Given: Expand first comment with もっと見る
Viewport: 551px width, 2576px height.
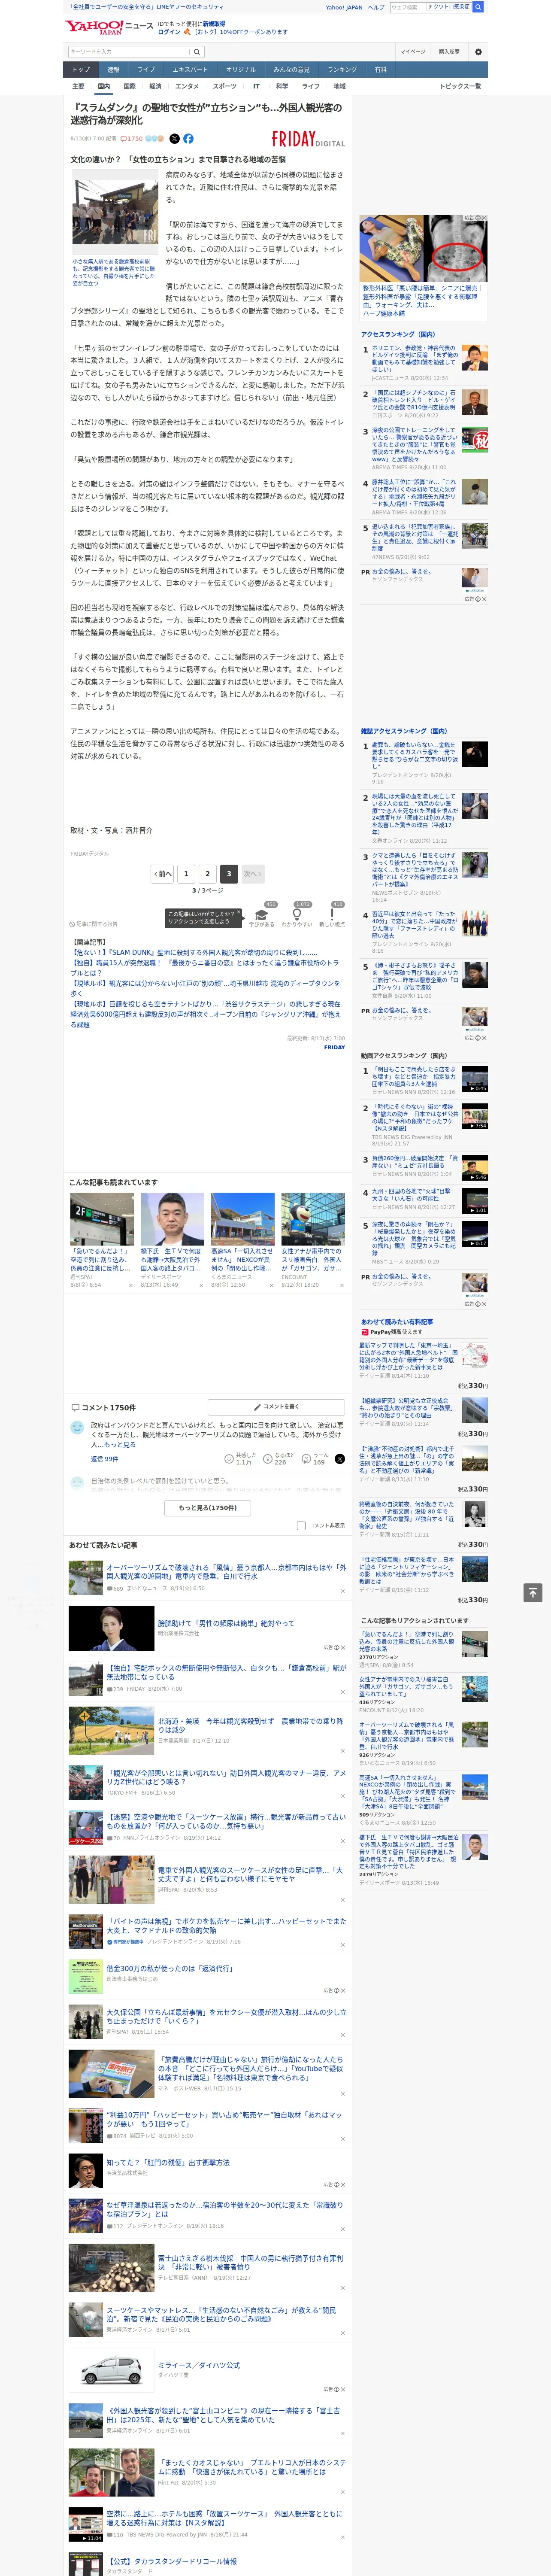Looking at the screenshot, I should click(x=120, y=1445).
